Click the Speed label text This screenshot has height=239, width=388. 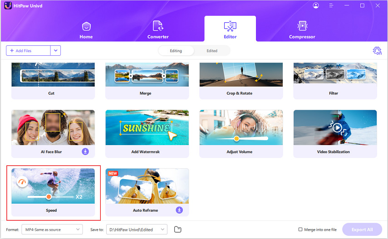(51, 210)
